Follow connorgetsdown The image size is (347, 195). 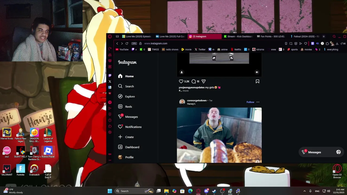click(250, 102)
